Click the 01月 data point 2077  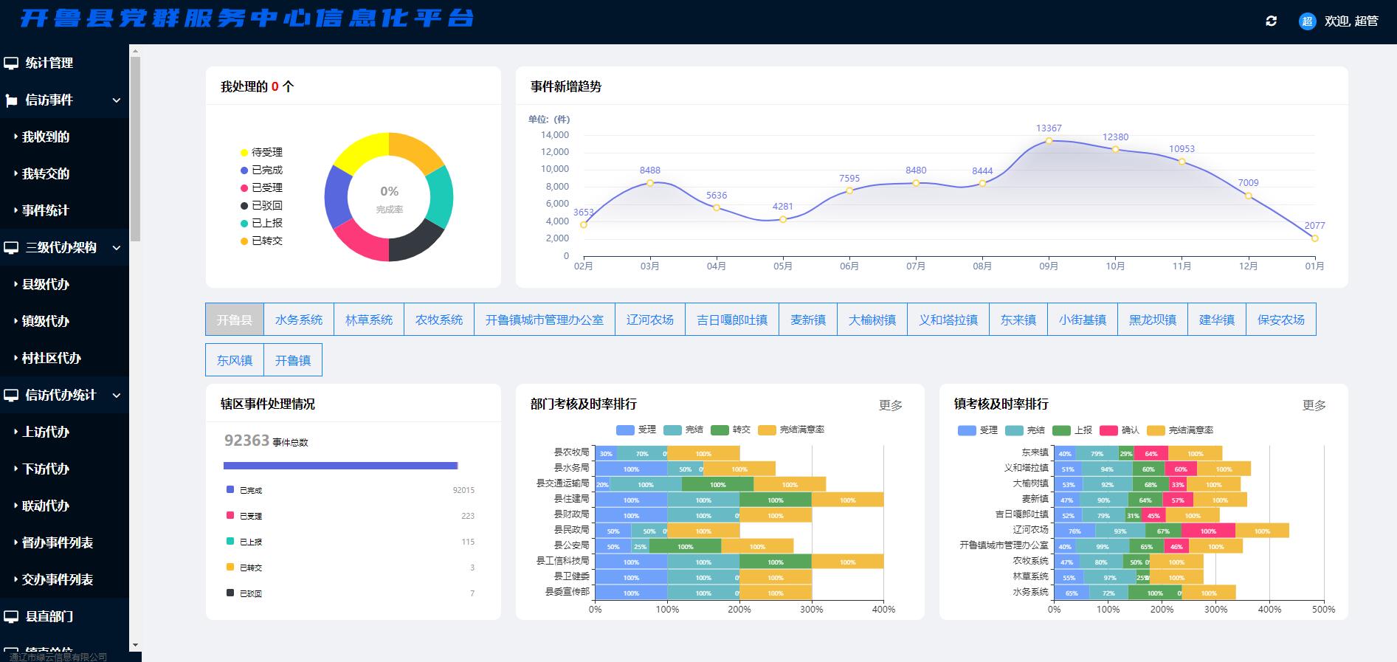coord(1314,238)
